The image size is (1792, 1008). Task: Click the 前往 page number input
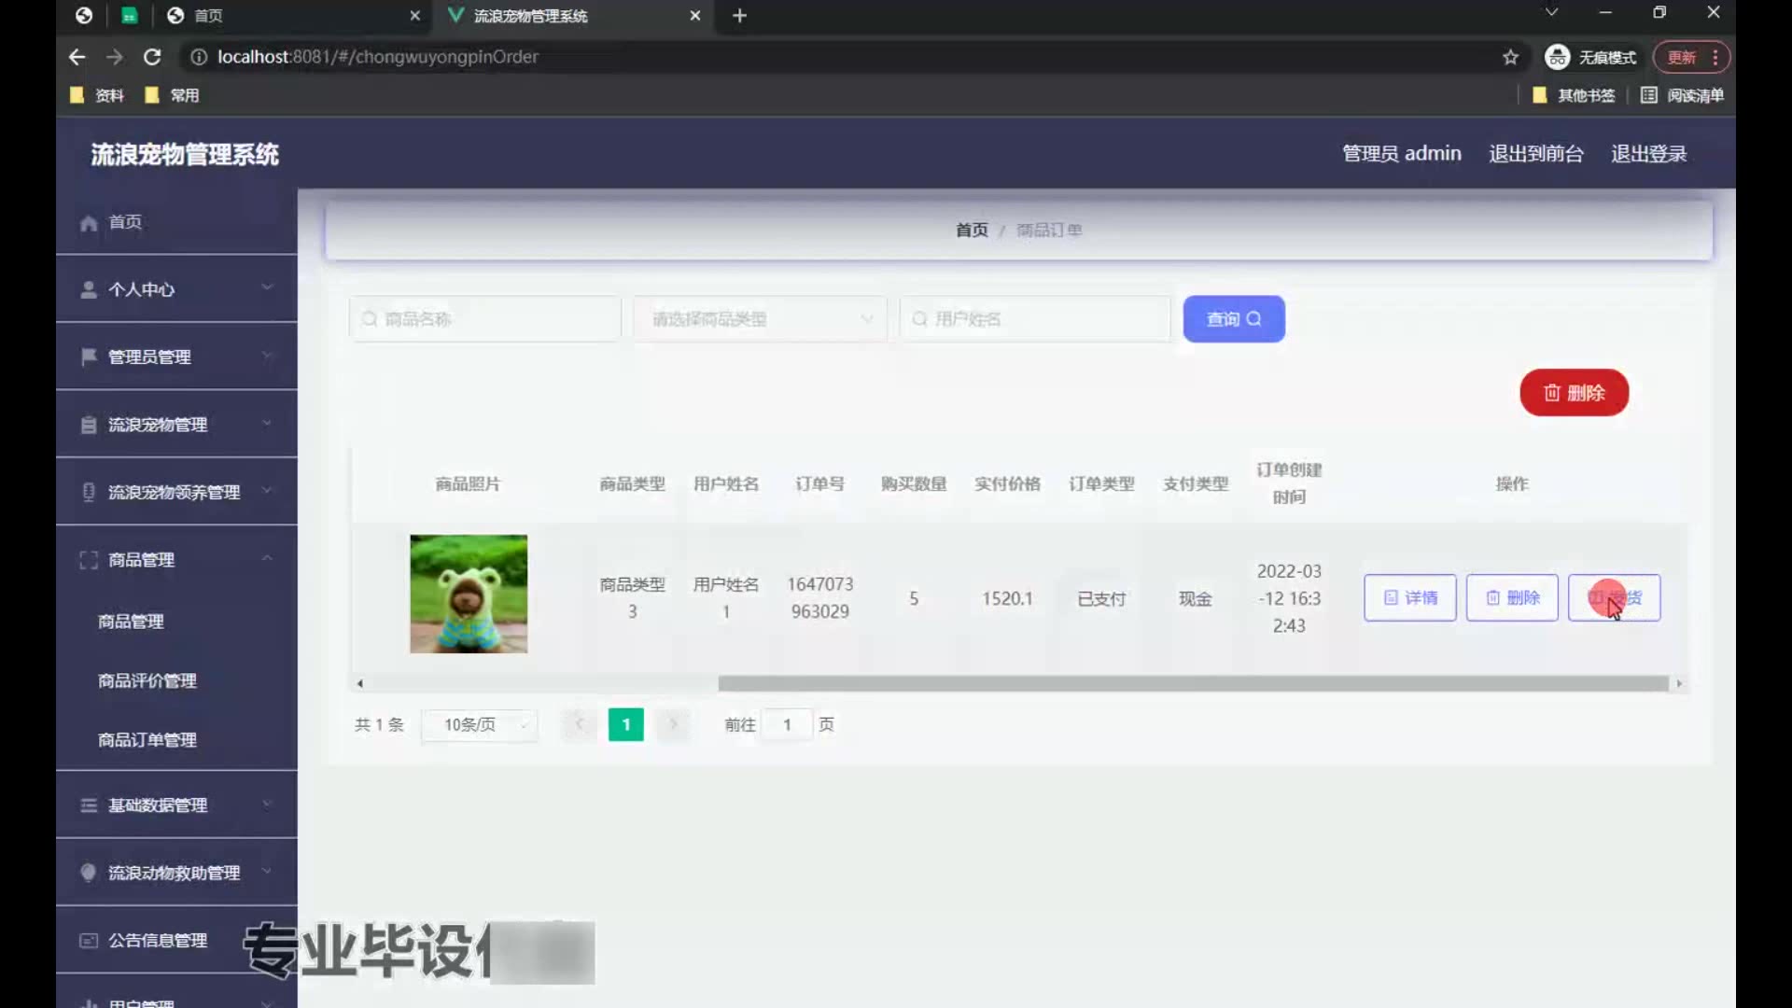pyautogui.click(x=787, y=725)
